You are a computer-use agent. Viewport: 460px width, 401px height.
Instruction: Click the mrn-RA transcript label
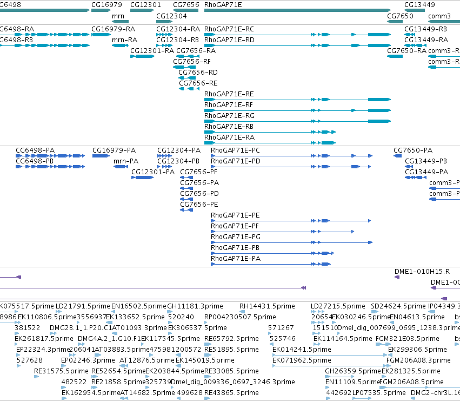[125, 40]
